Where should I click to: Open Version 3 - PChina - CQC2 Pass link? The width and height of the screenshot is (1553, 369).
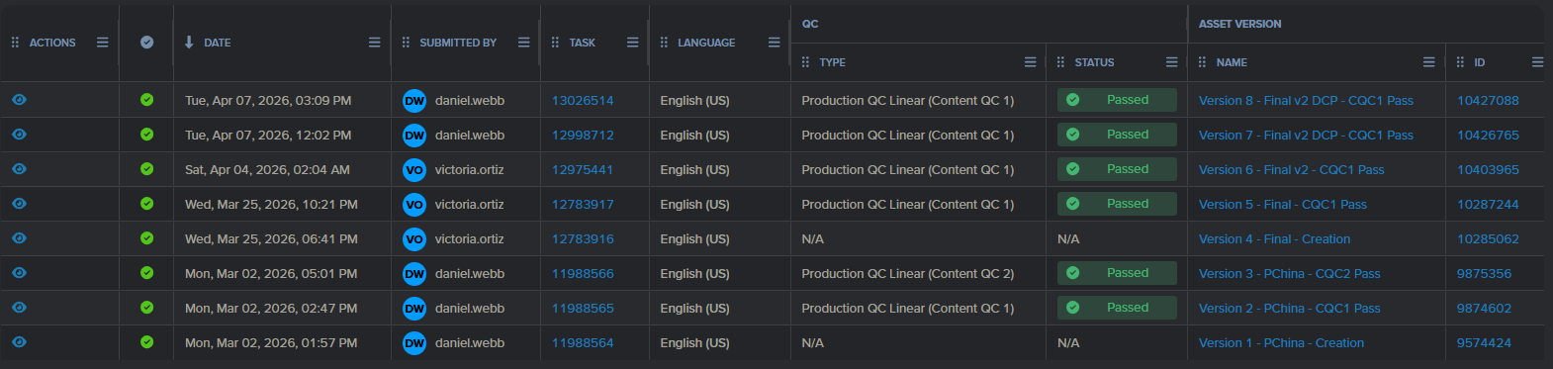click(1290, 274)
